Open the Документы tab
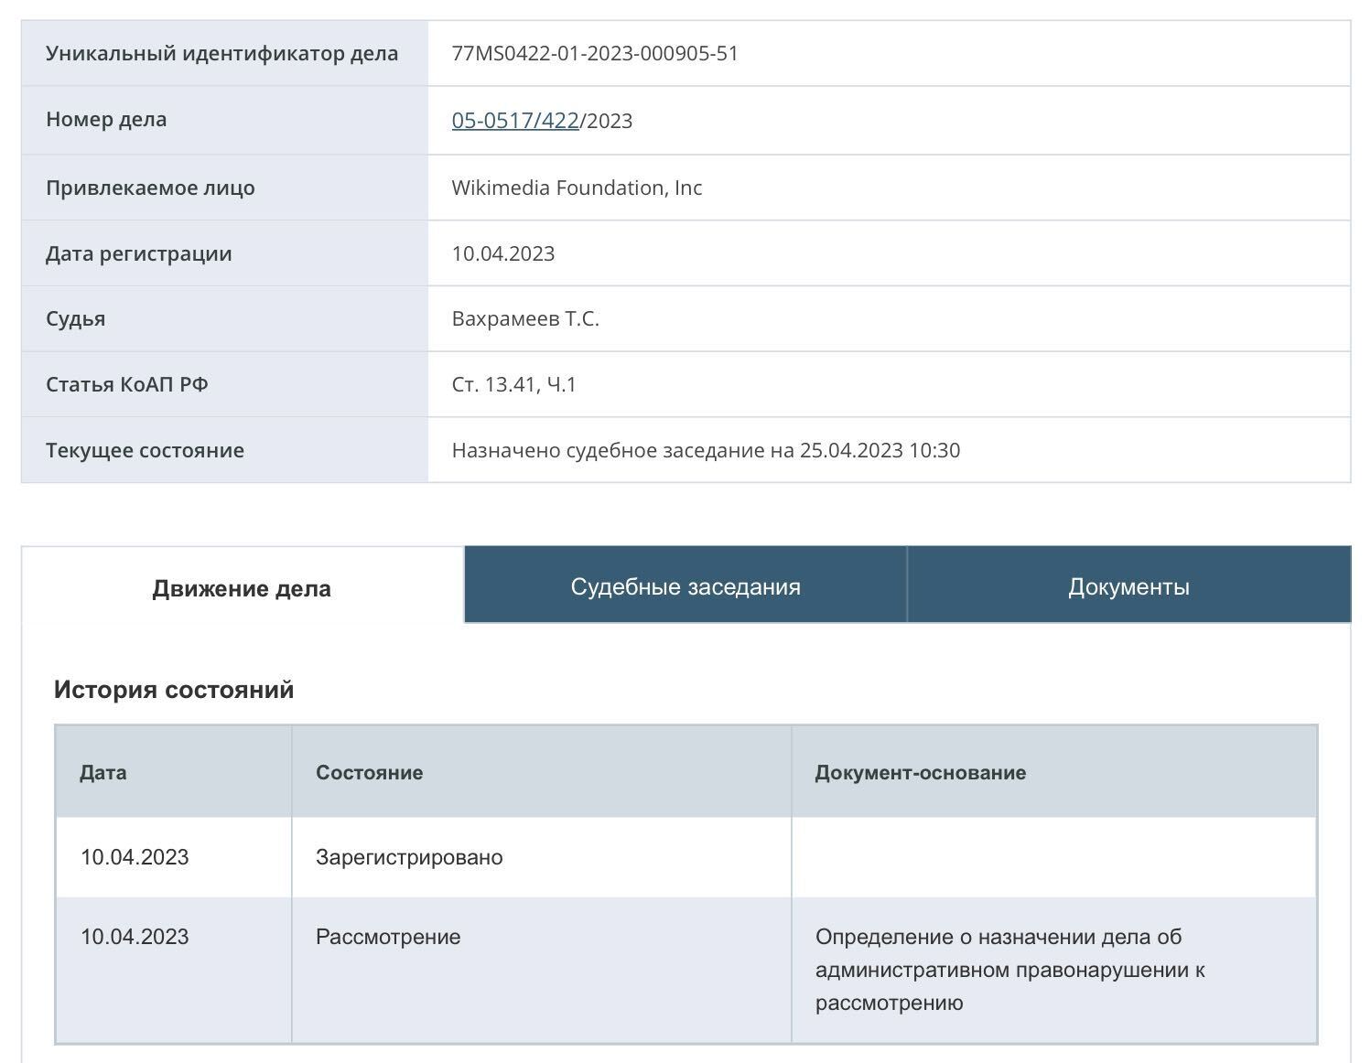 pyautogui.click(x=1128, y=586)
